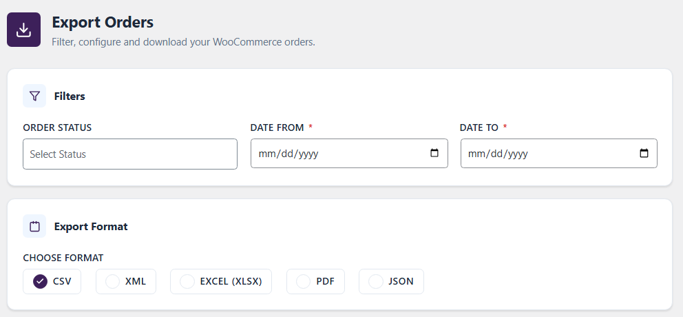
Task: Click the Export Format section title
Action: click(91, 227)
